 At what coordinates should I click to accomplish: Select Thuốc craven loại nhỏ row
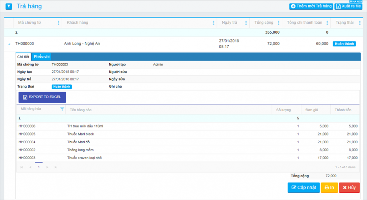[188, 158]
